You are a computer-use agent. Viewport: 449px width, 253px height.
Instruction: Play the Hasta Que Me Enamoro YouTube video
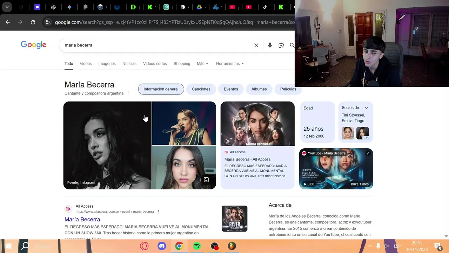click(x=336, y=169)
